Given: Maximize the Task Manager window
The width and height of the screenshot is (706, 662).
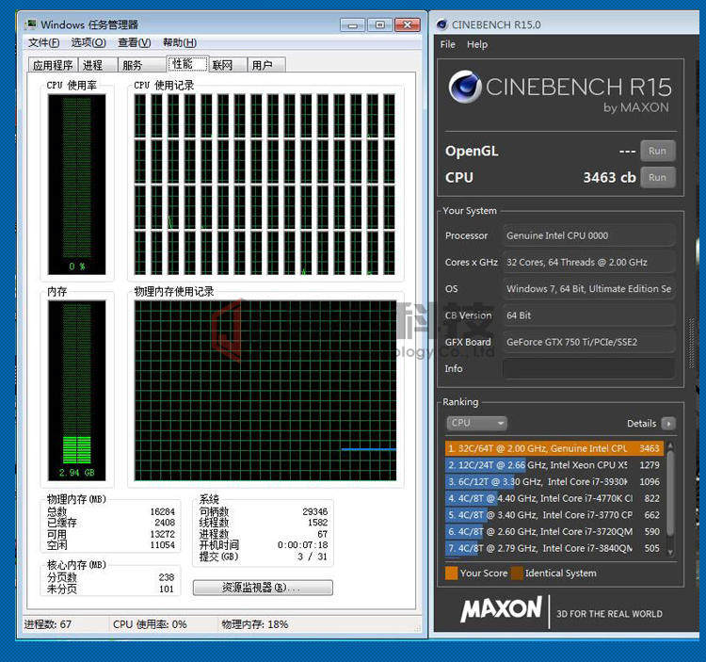Looking at the screenshot, I should click(380, 25).
